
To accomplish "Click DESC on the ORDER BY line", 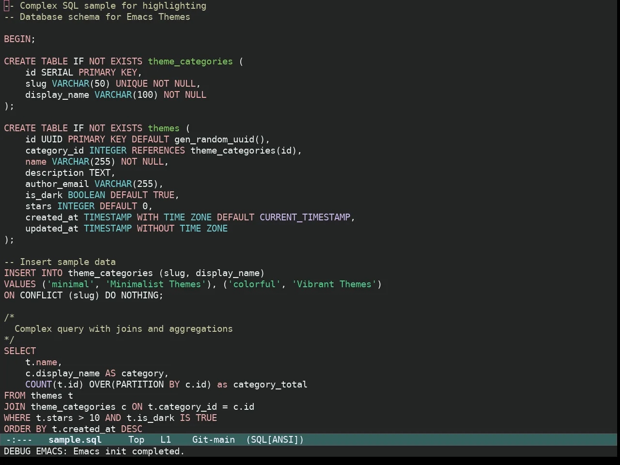I will (x=132, y=429).
